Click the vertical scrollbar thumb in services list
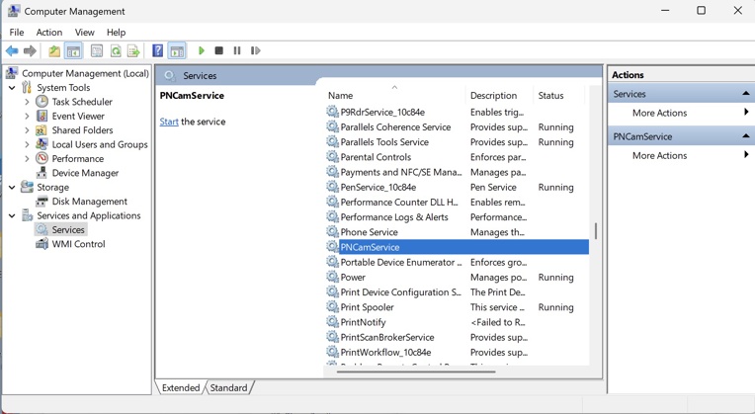Screen dimensions: 755x414 (x=596, y=231)
